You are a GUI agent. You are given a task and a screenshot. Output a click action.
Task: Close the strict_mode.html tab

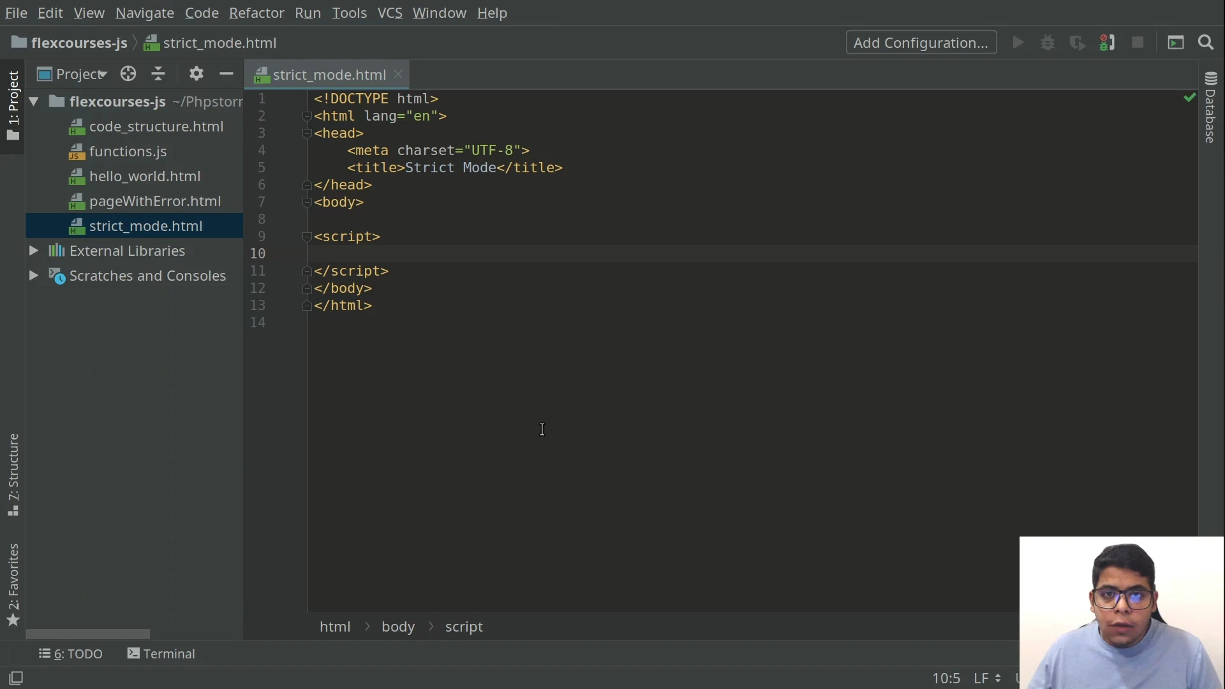click(399, 75)
